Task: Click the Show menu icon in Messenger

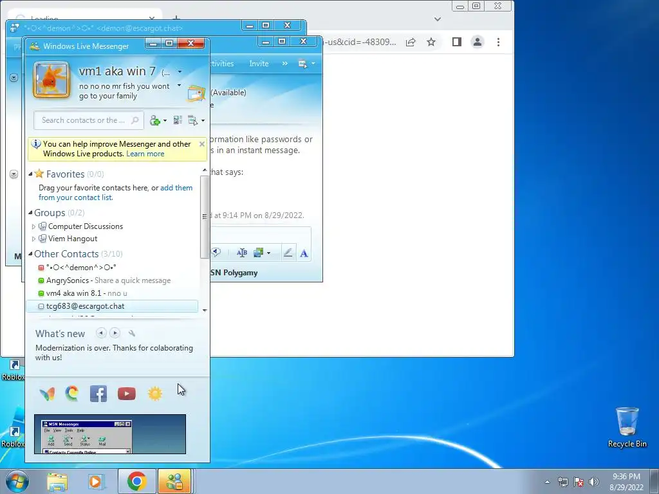Action: (192, 120)
